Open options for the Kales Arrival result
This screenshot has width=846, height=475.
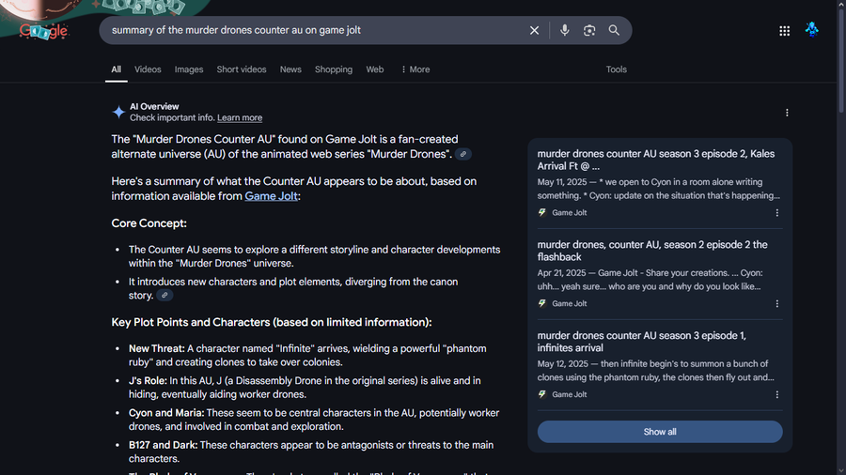pos(777,213)
